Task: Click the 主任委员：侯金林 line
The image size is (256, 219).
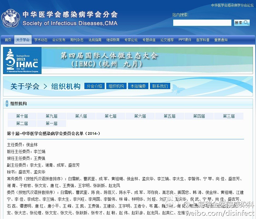Action: (x=22, y=145)
